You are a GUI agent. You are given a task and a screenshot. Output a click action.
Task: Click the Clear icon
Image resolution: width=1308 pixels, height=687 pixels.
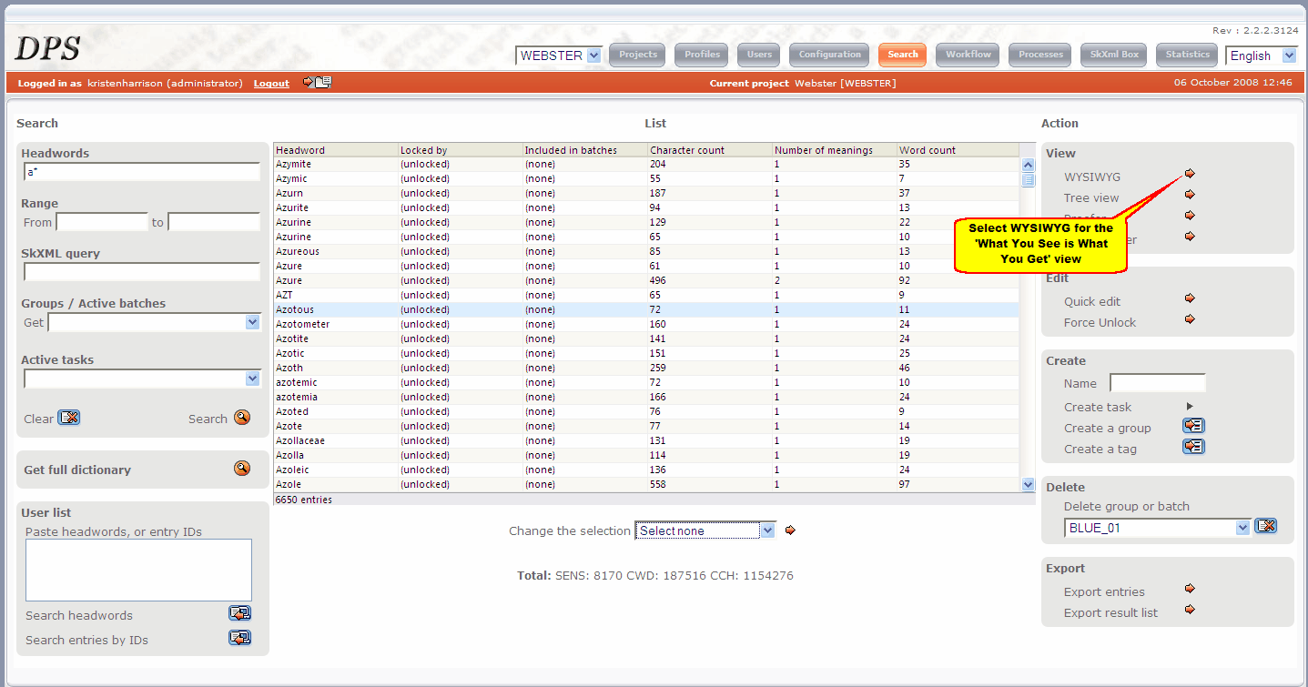click(69, 418)
